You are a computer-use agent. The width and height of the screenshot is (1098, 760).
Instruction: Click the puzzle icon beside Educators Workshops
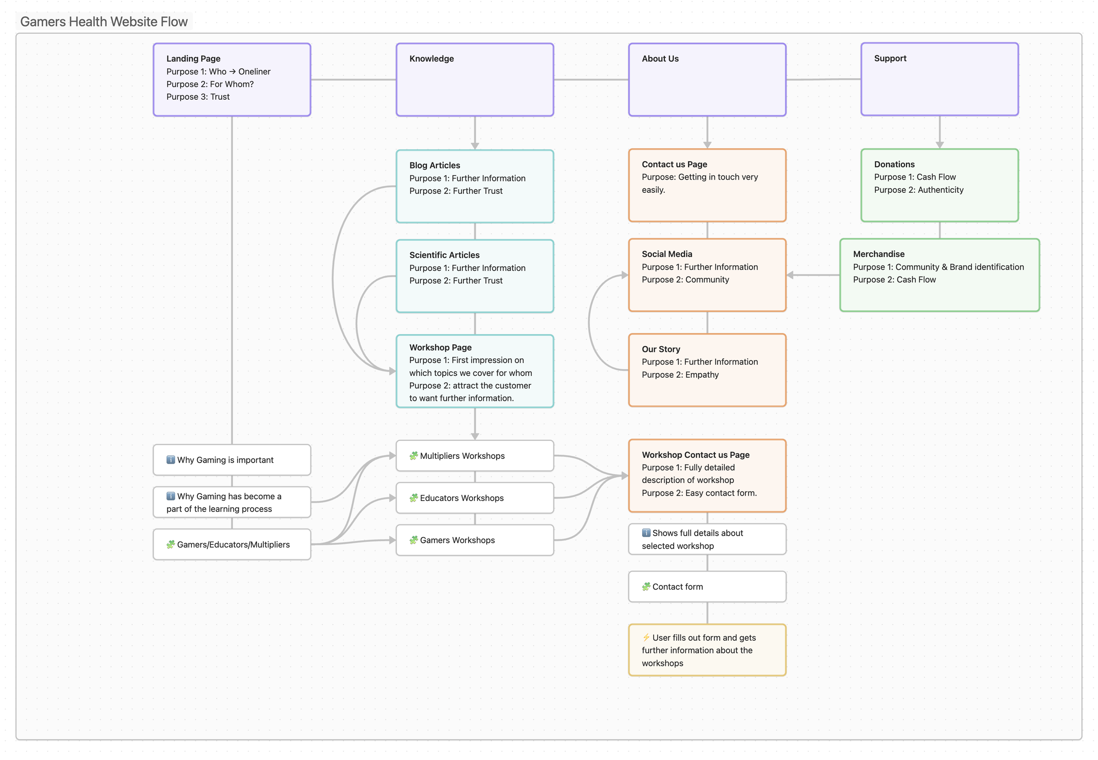[413, 497]
